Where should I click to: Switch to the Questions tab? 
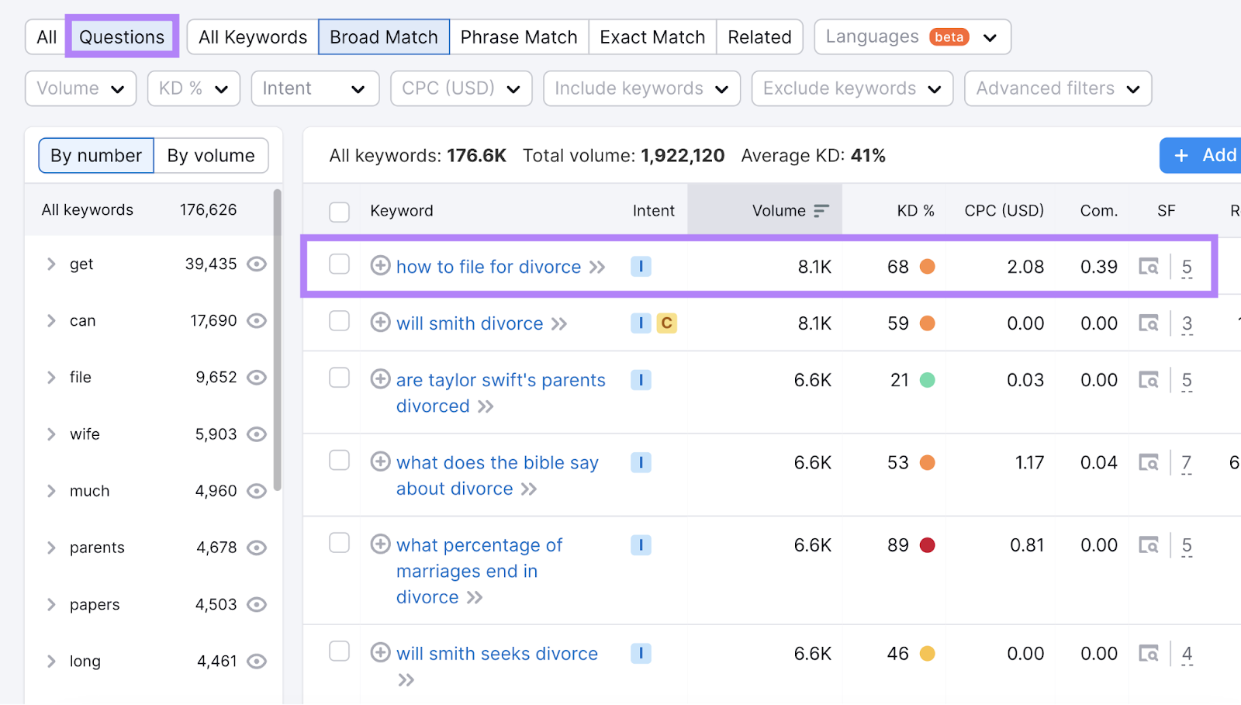click(121, 36)
